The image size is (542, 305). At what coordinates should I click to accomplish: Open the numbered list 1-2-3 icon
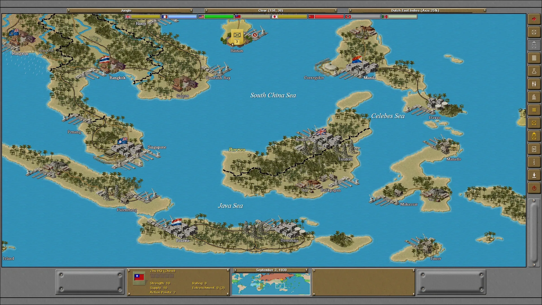pos(534,162)
